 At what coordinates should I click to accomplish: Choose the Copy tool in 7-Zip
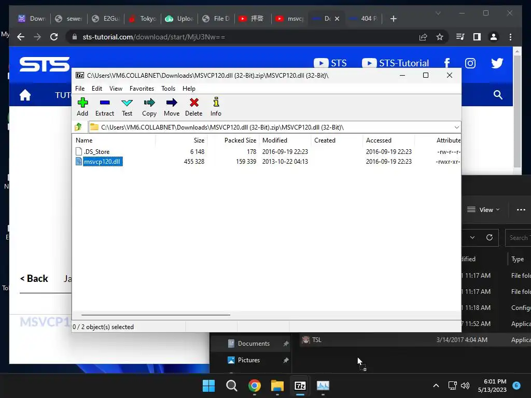tap(149, 107)
